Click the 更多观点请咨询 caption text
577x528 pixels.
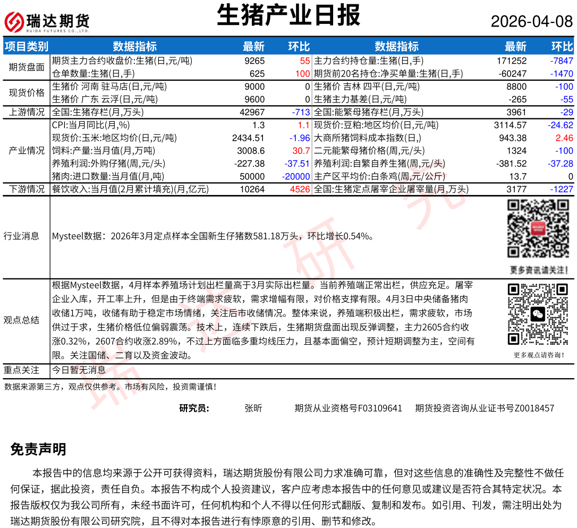[538, 355]
